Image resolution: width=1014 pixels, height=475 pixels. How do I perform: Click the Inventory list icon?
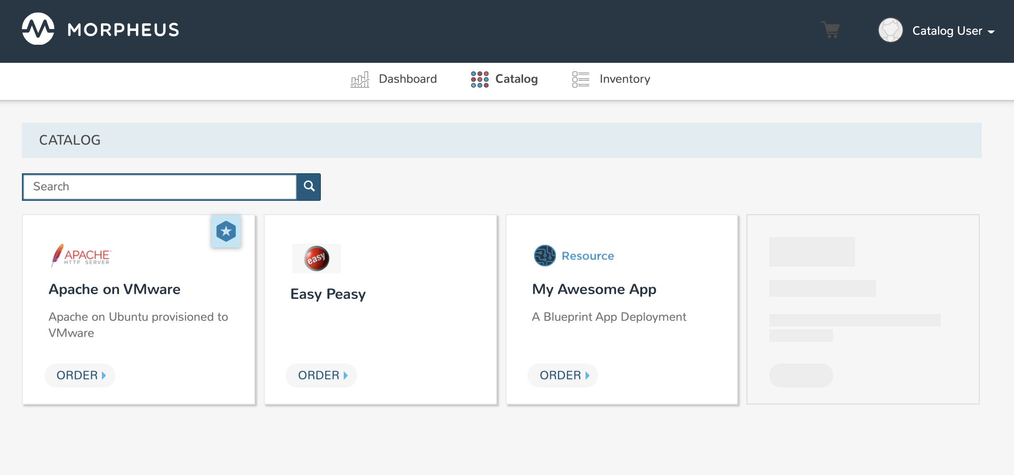pyautogui.click(x=580, y=79)
